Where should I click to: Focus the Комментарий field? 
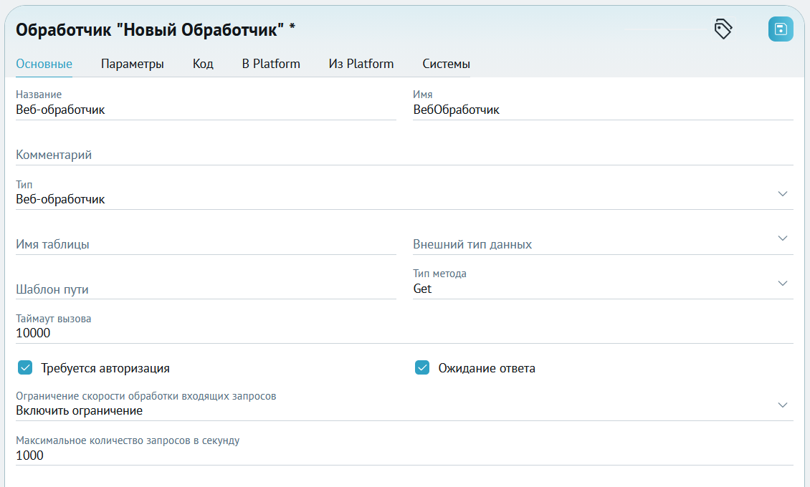404,155
